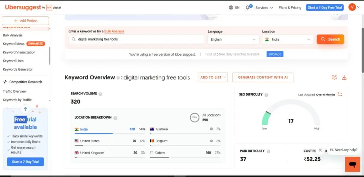Image resolution: width=364 pixels, height=177 pixels.
Task: Click the 100% all-locations circle
Action: (x=194, y=118)
